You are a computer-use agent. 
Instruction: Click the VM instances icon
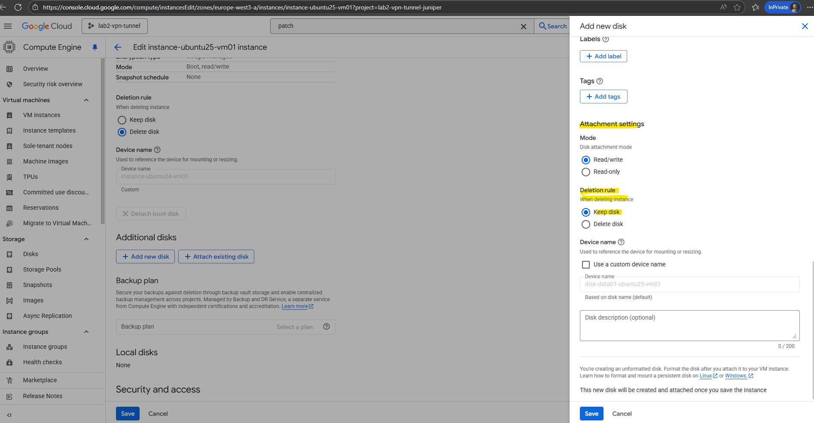pos(9,115)
